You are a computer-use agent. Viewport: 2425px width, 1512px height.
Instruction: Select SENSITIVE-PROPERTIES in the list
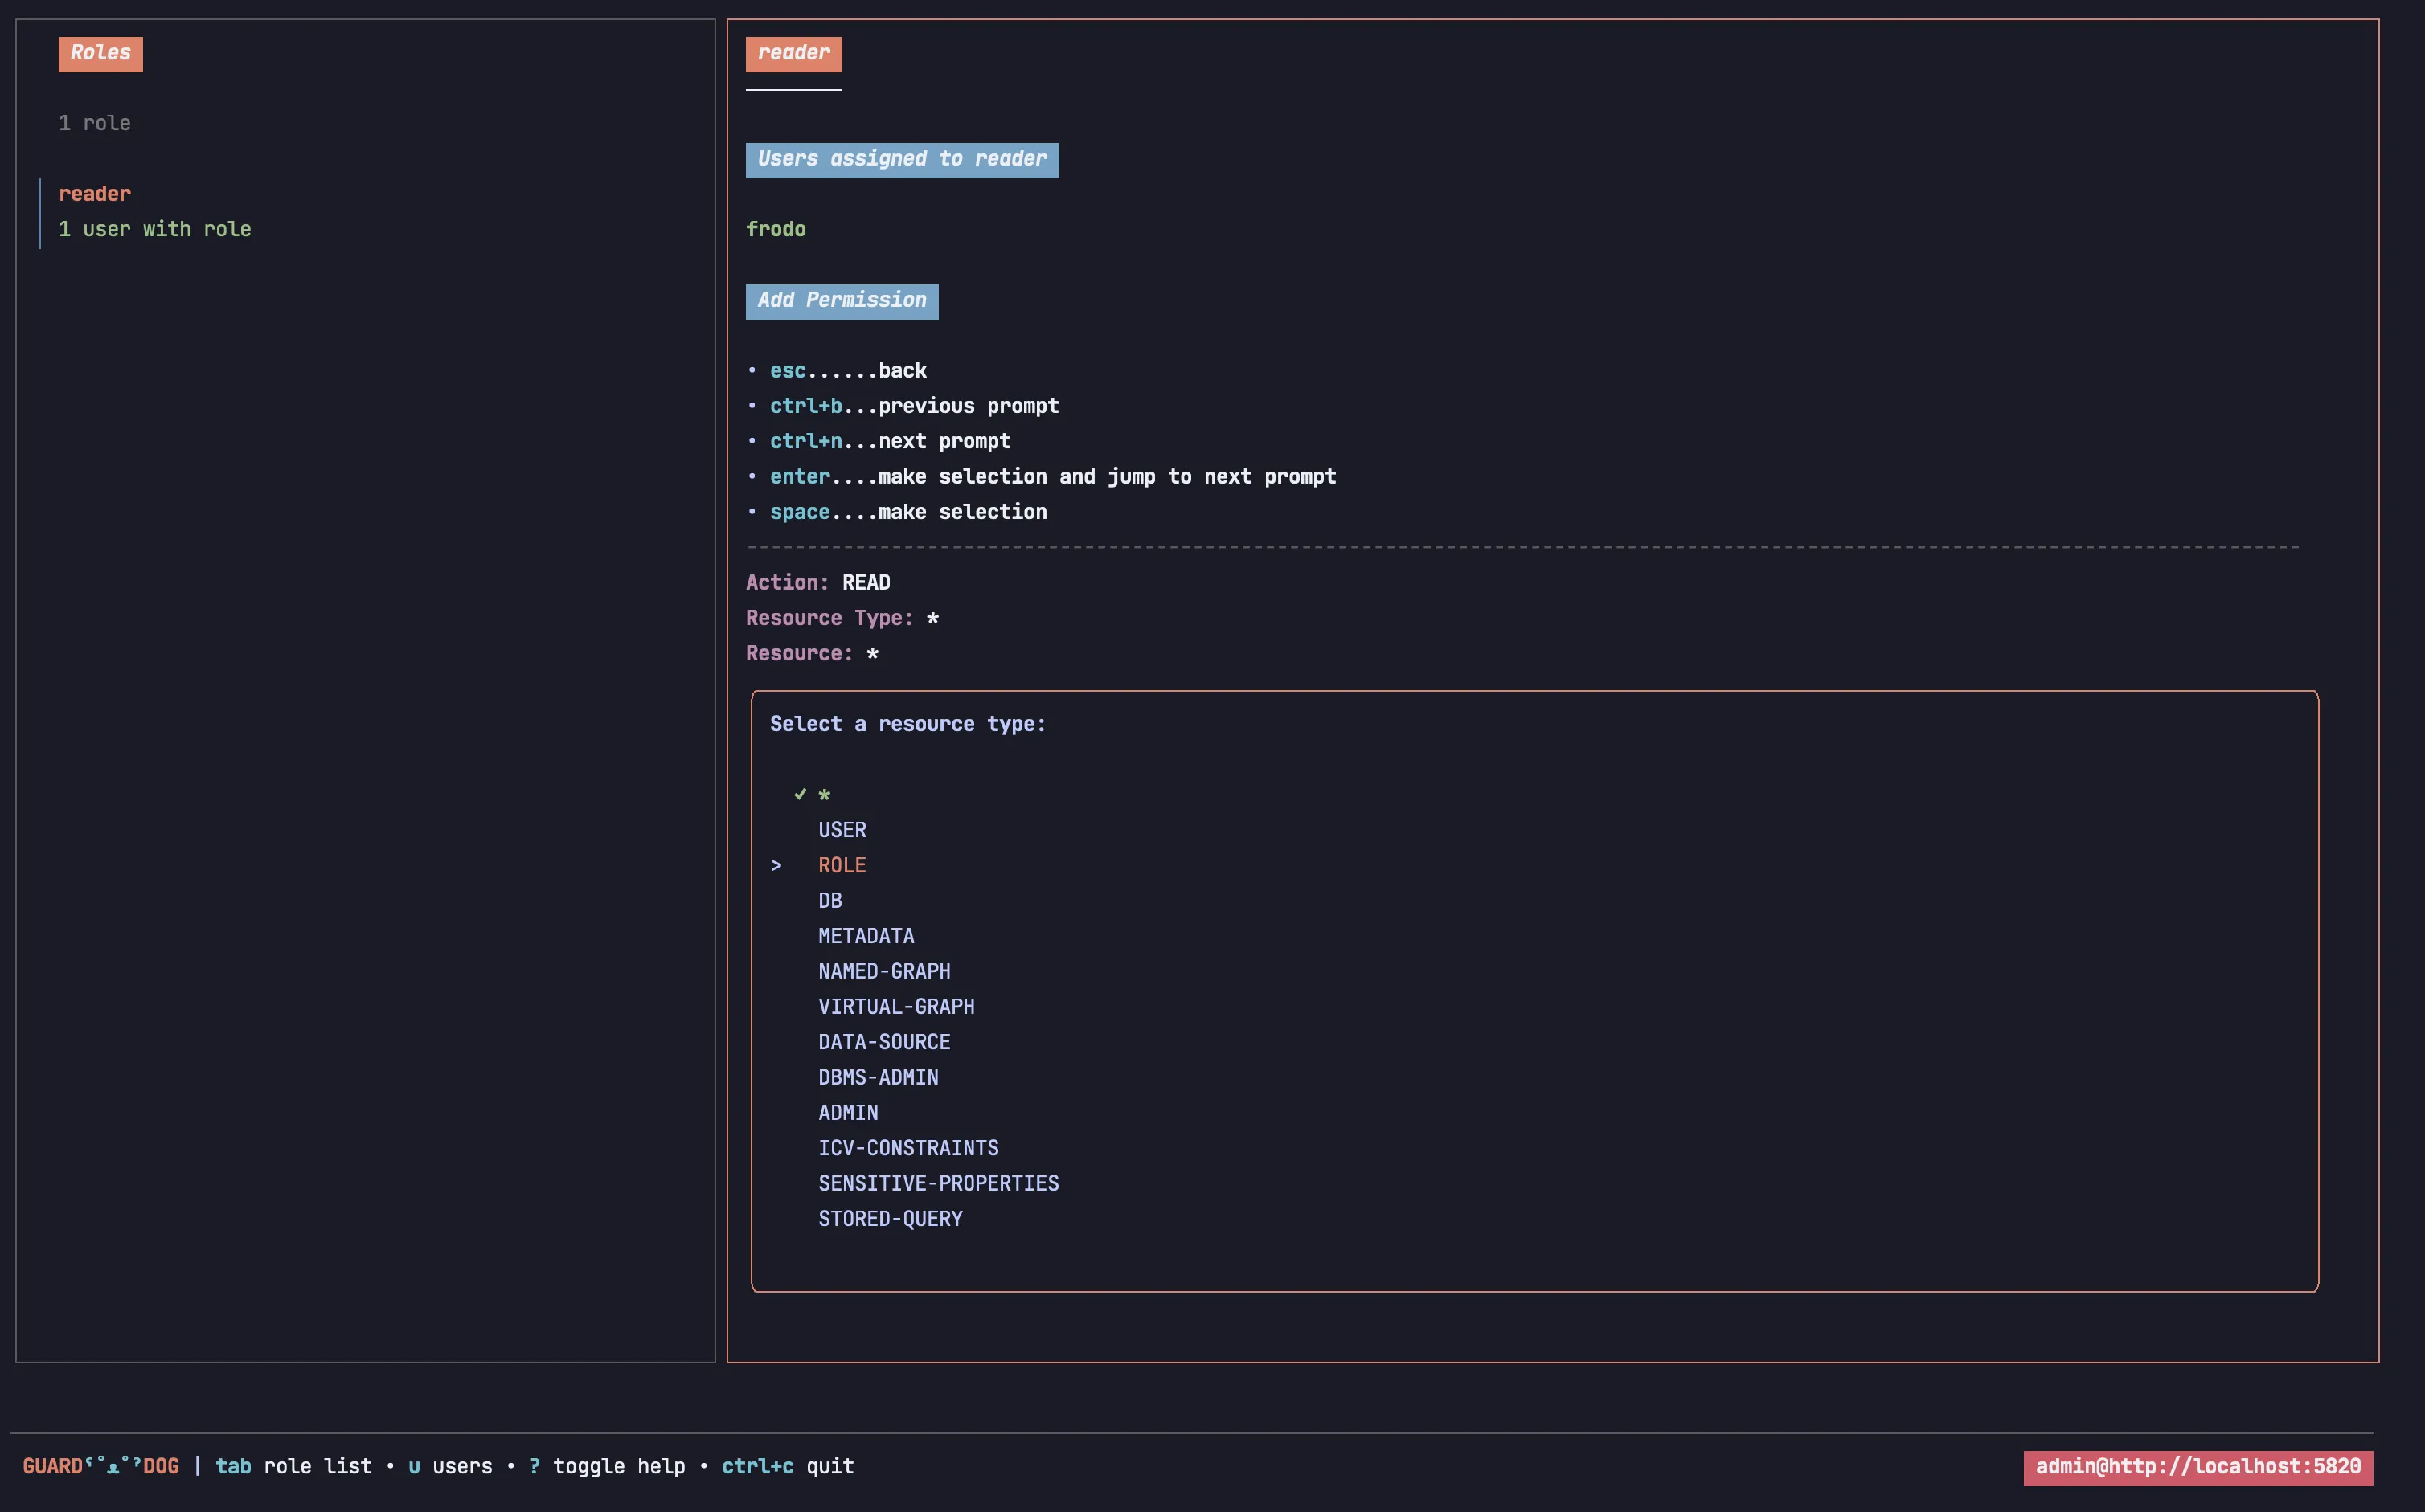tap(937, 1184)
